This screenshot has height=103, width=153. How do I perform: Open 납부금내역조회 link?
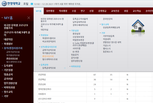click(x=79, y=22)
